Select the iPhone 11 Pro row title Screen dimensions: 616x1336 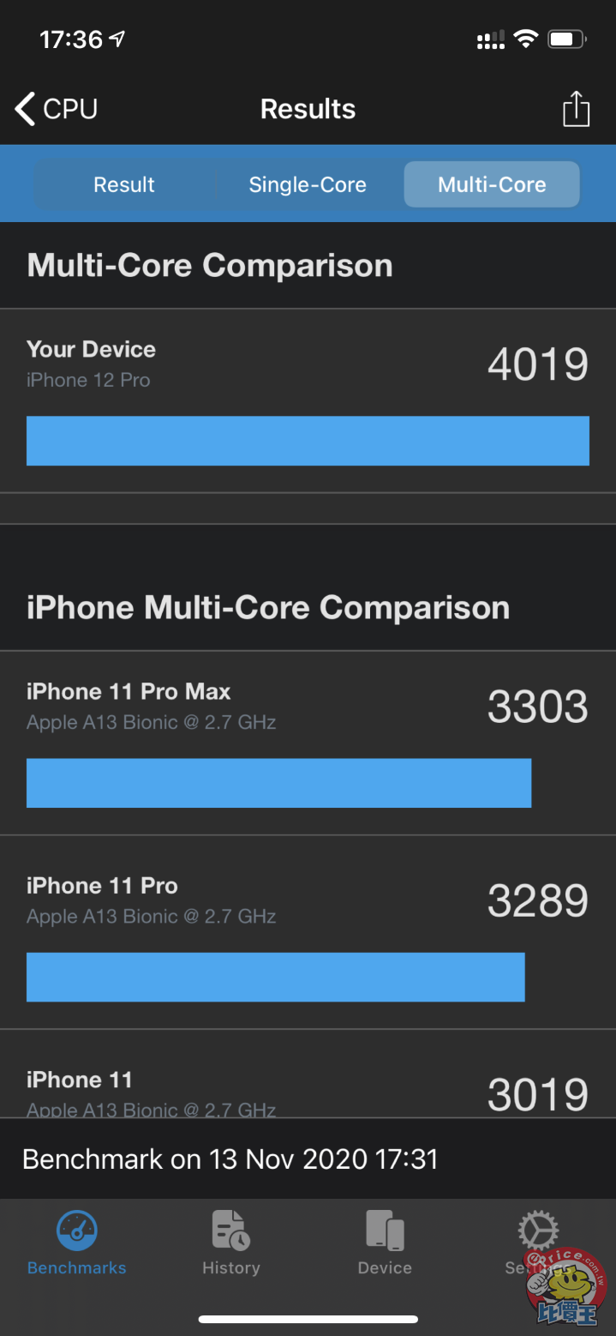tap(102, 886)
